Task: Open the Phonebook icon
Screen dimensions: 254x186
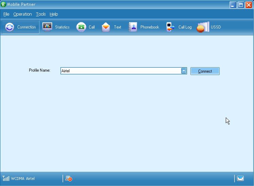Action: point(133,27)
